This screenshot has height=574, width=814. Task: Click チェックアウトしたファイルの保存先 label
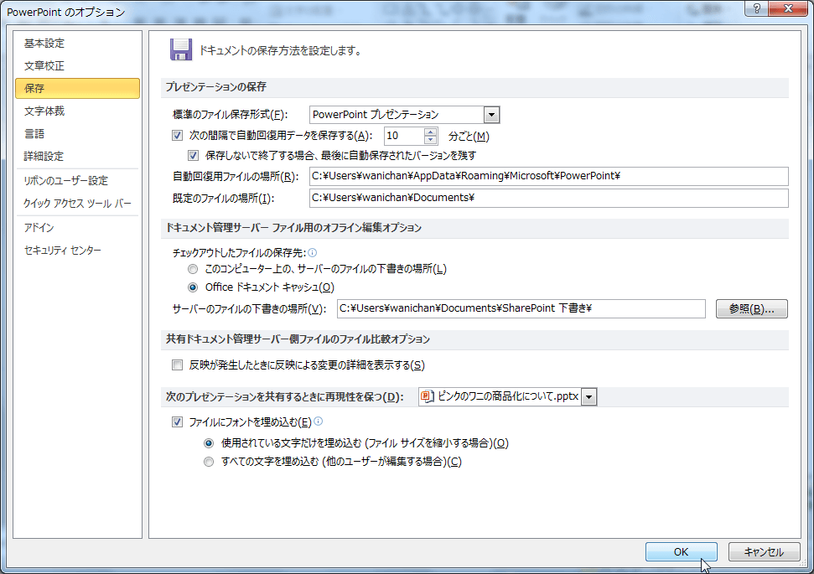click(x=239, y=253)
